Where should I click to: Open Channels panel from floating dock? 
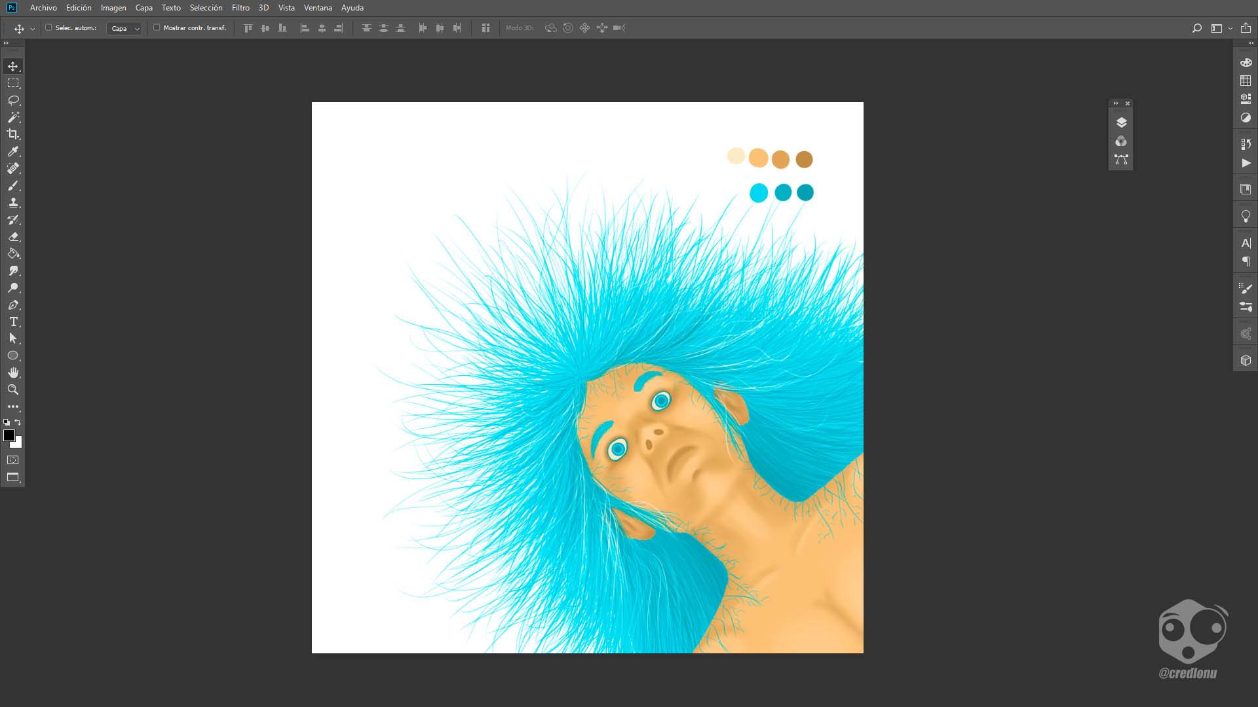point(1121,141)
